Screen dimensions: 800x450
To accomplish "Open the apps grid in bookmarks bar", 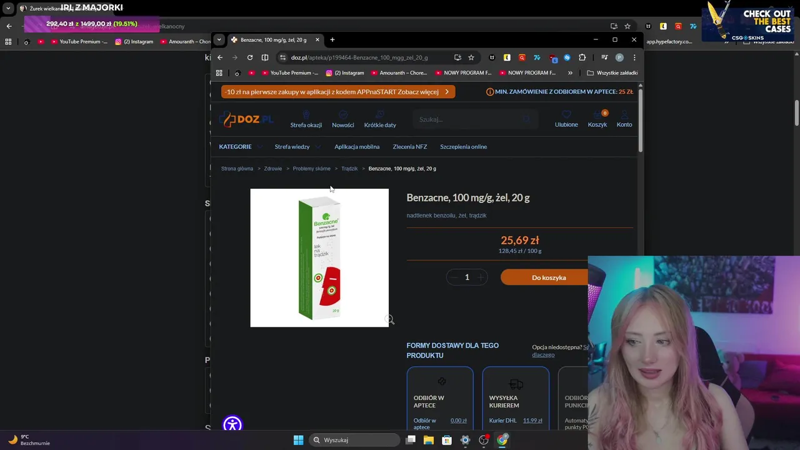I will pos(219,73).
